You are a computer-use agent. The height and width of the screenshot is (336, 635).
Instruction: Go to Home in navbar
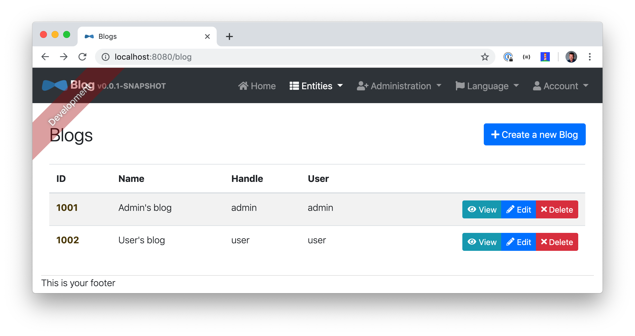coord(257,86)
